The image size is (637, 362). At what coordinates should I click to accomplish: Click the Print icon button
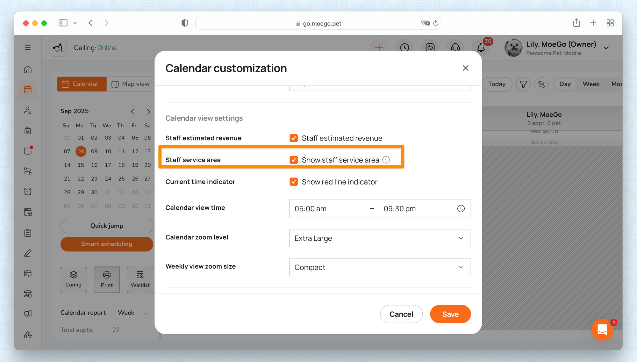(107, 279)
